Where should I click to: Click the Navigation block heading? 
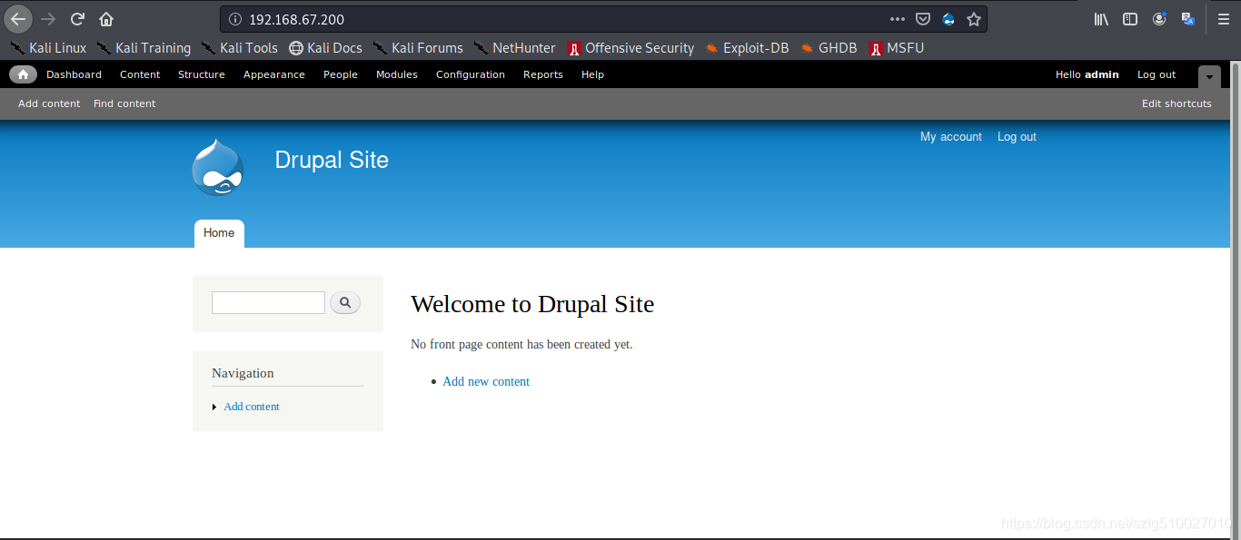tap(243, 373)
